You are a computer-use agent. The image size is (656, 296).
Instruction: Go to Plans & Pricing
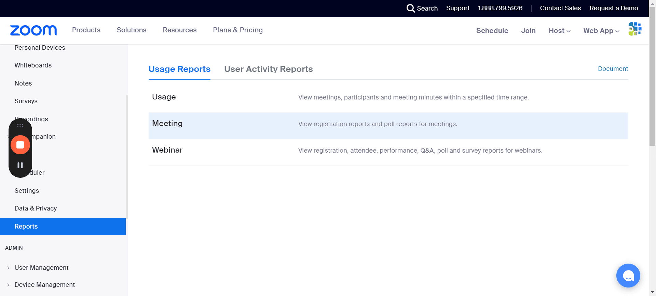238,30
